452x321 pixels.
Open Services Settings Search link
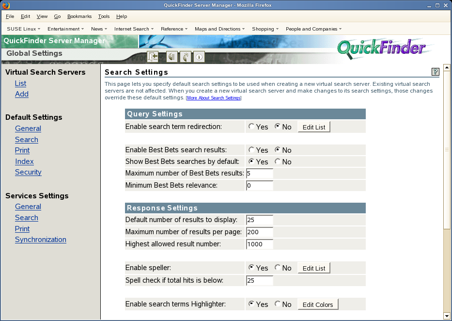(27, 218)
